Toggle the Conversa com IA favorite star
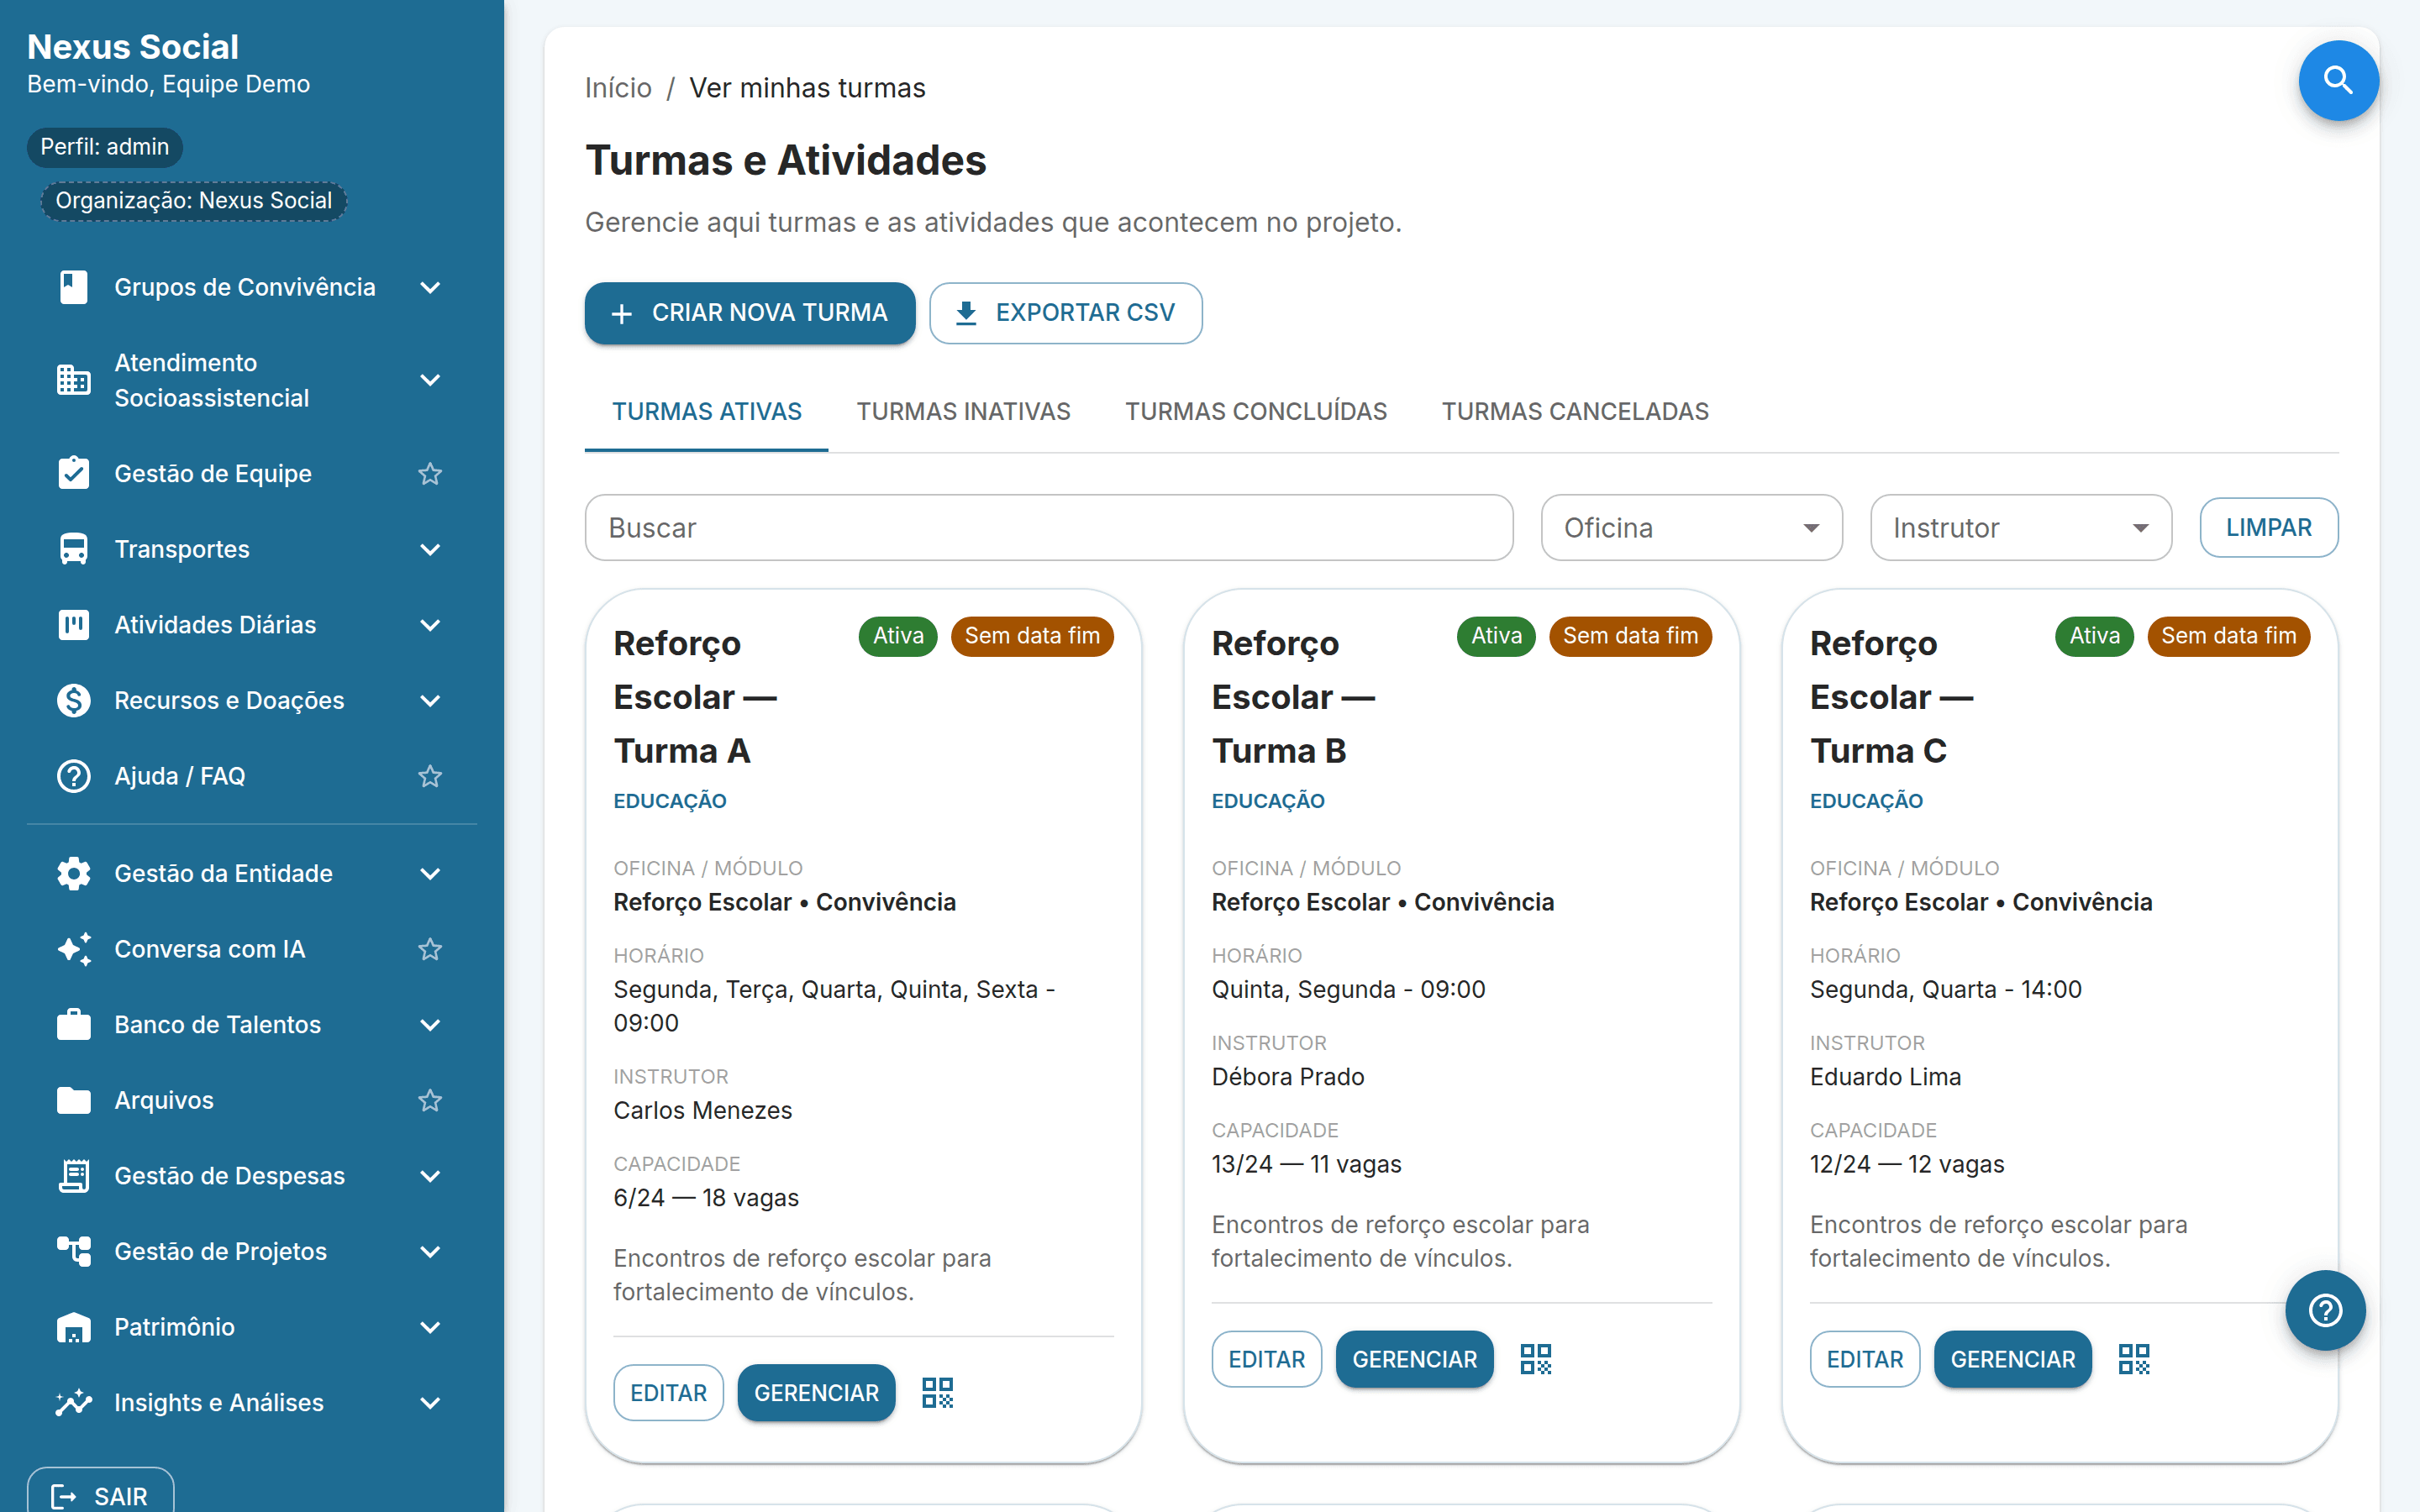The height and width of the screenshot is (1512, 2420). [430, 949]
